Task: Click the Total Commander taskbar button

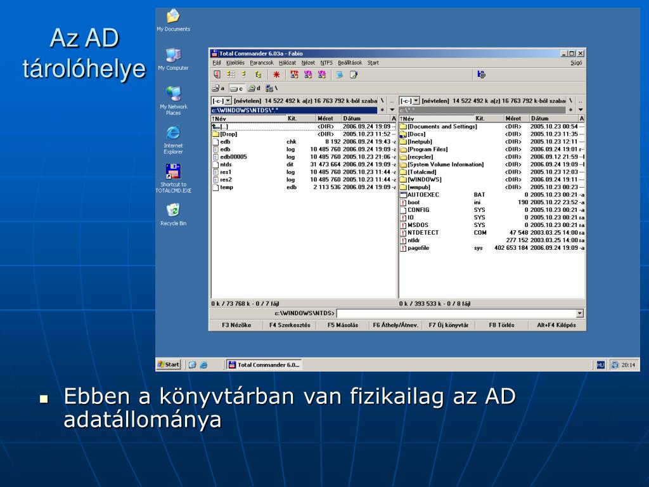Action: pos(264,365)
